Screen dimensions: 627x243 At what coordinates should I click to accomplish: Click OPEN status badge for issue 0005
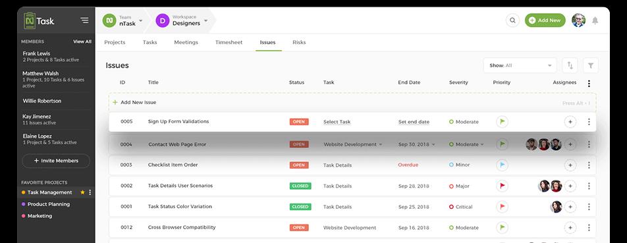pos(299,122)
